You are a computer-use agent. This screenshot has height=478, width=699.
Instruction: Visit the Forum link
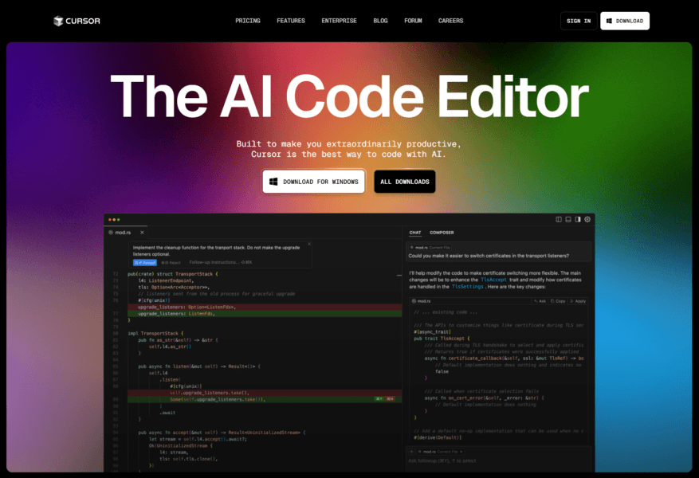click(413, 21)
